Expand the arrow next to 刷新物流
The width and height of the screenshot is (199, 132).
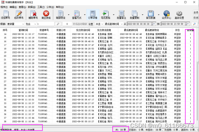(x=69, y=15)
